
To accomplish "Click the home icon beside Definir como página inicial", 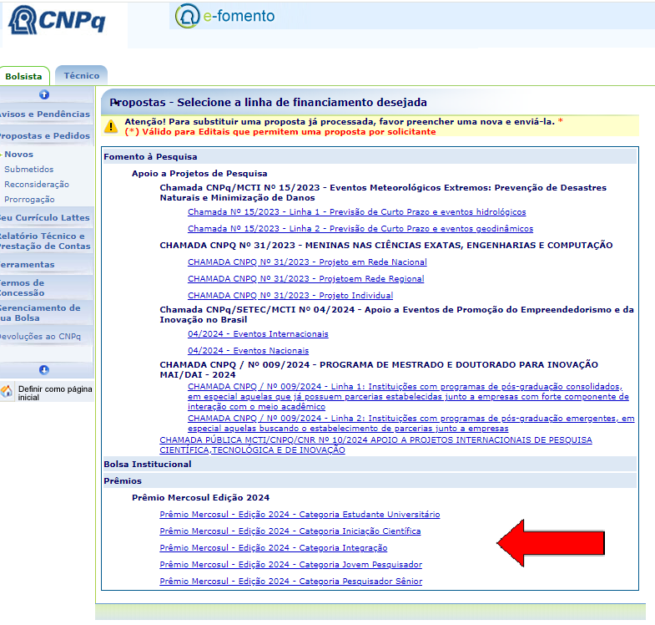I will coord(7,392).
